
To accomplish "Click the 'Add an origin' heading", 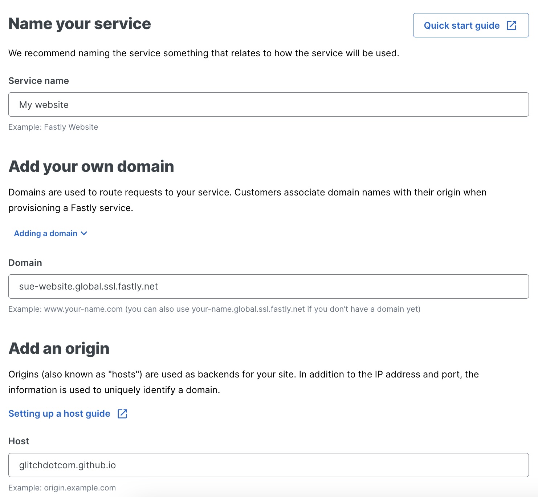I will (59, 348).
